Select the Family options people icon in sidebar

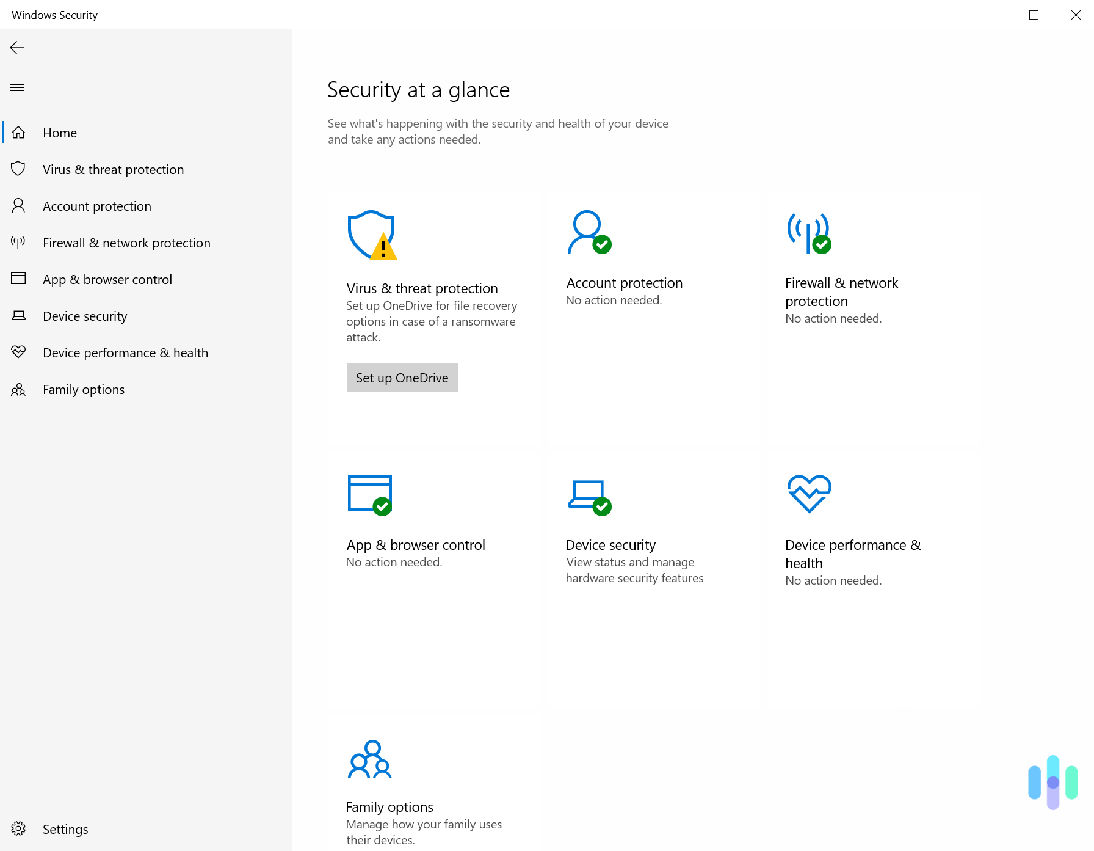pos(18,389)
